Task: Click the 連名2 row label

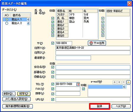Action: 62,25
